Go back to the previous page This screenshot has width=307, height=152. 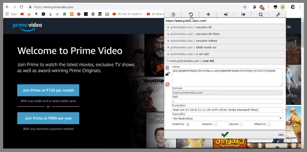coord(7,7)
